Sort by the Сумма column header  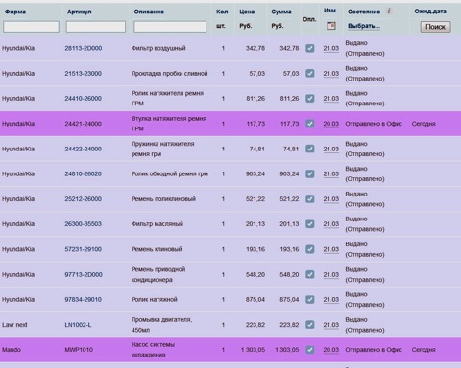[x=281, y=11]
